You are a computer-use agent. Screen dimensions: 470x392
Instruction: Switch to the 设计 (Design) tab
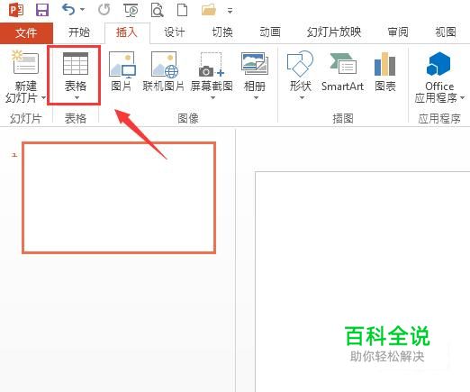pos(174,32)
